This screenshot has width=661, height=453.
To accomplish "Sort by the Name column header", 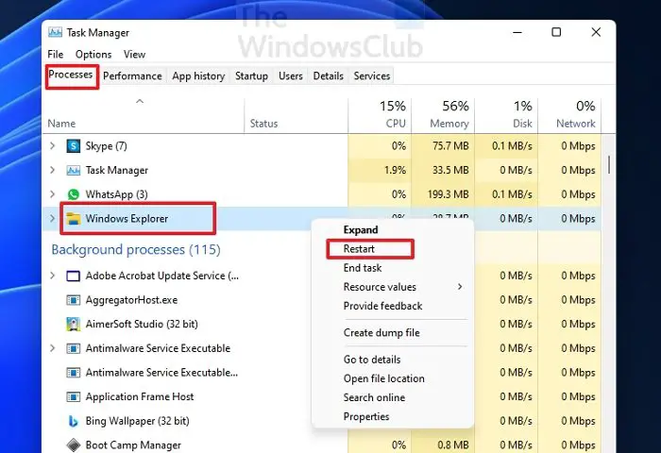I will click(144, 116).
